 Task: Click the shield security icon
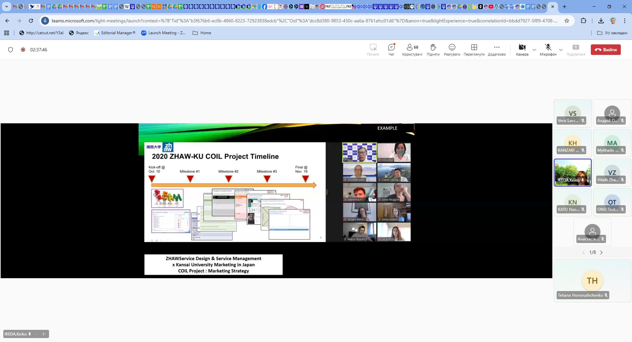click(11, 50)
